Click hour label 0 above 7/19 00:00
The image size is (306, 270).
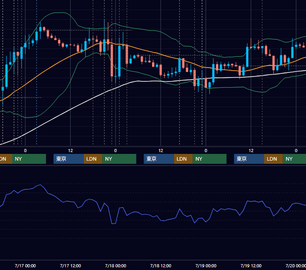pos(206,151)
